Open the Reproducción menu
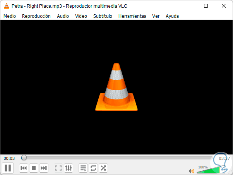233x175 pixels. point(36,16)
